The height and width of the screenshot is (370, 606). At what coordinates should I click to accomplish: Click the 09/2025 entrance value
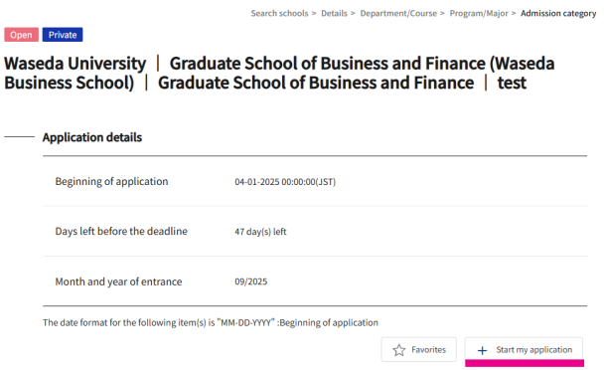click(x=250, y=281)
